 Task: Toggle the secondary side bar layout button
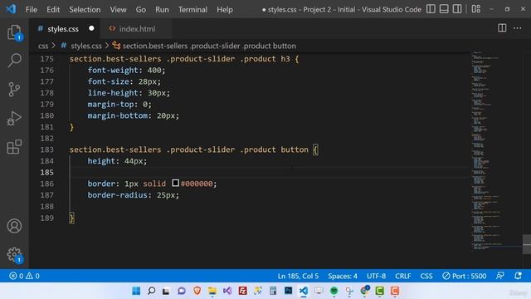pos(457,9)
